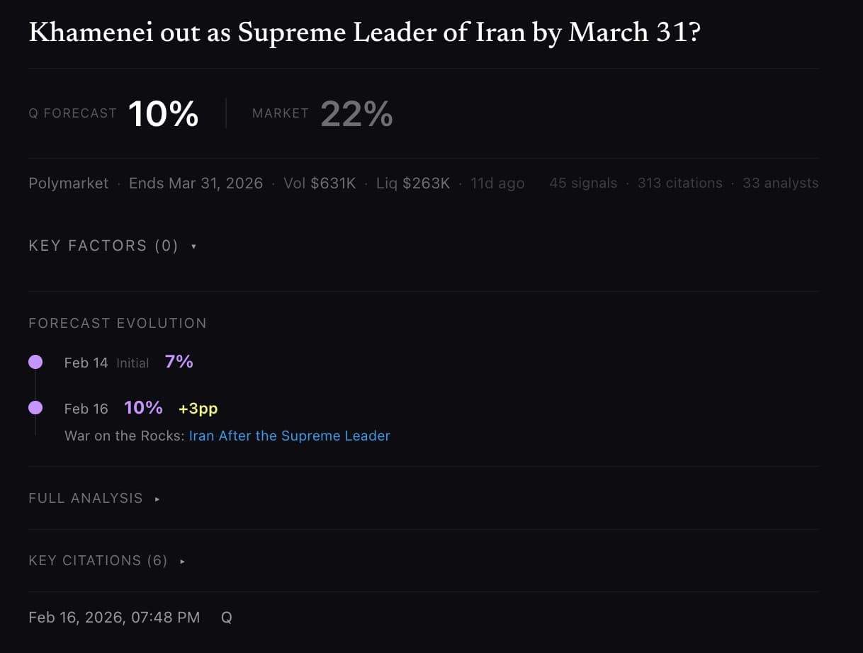View the 33 analysts count
863x653 pixels.
[780, 183]
